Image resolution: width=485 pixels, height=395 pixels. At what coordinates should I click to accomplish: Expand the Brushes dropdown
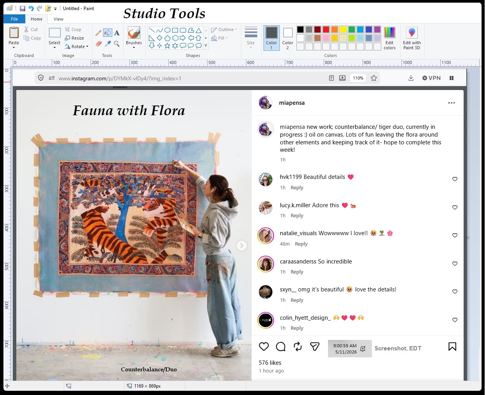tap(134, 38)
